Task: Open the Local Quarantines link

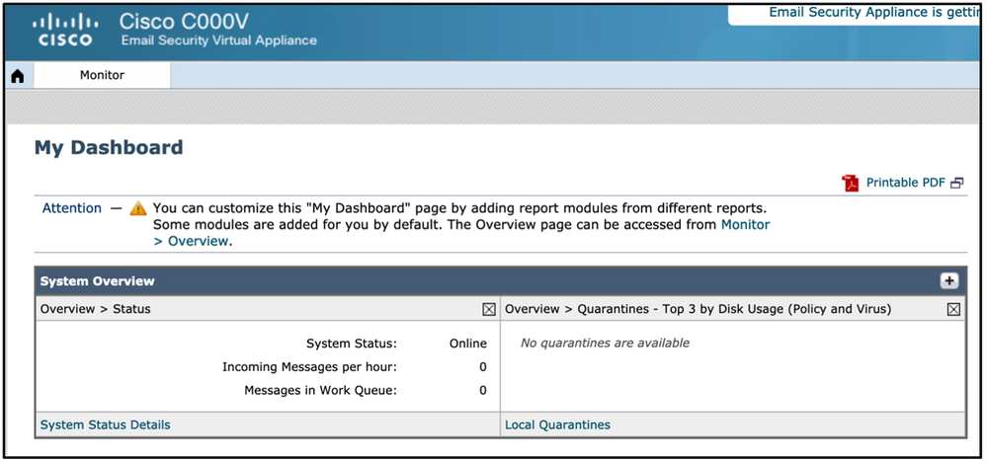Action: pos(557,424)
